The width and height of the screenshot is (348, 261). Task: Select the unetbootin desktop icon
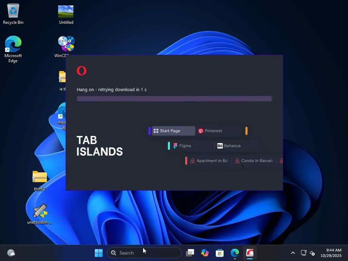40,214
